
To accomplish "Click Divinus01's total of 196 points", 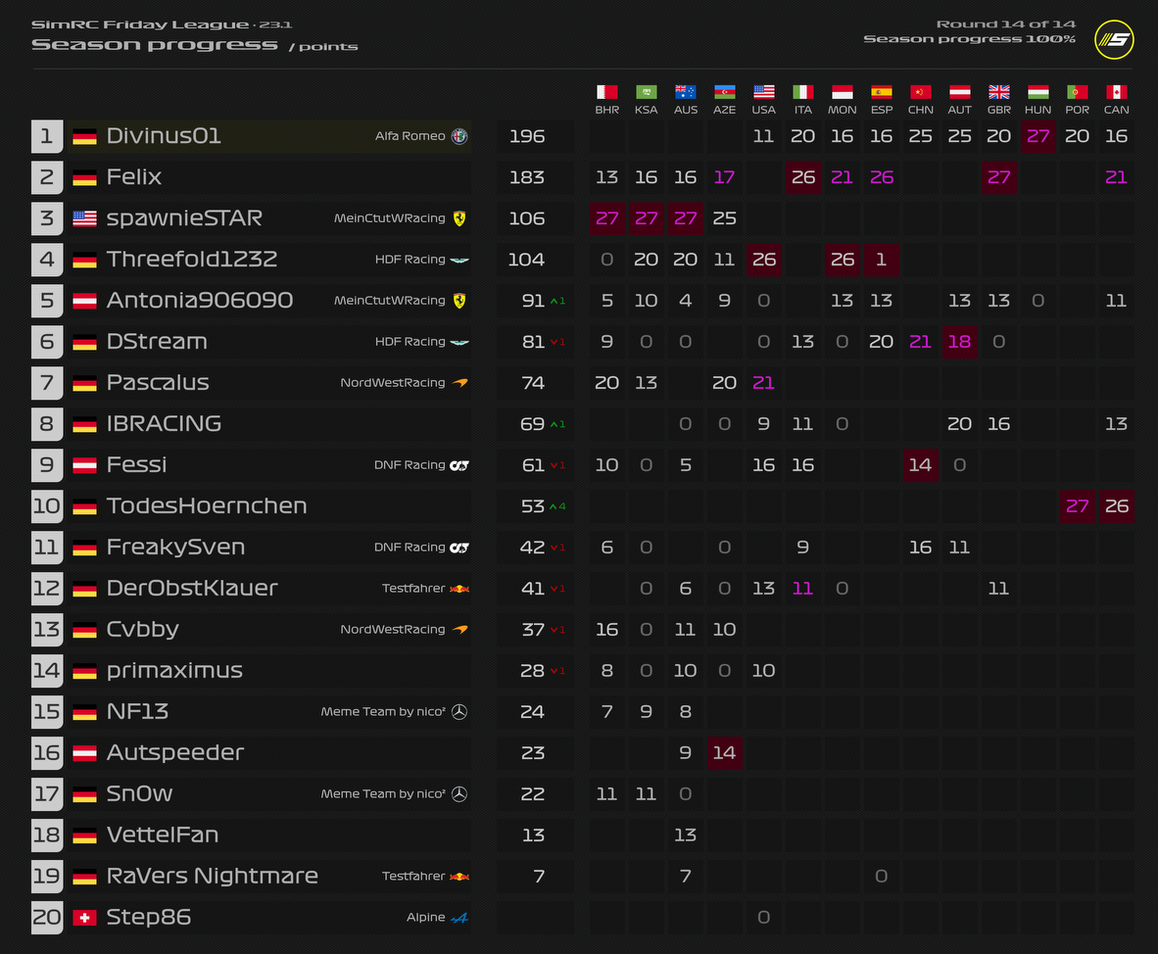I will pos(527,136).
